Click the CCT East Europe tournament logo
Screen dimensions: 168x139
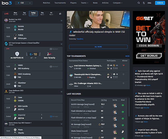click(x=6, y=44)
